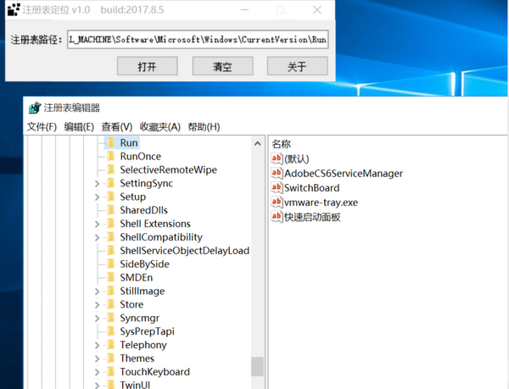This screenshot has height=389, width=509.
Task: Select the SMDEn key
Action: [136, 277]
